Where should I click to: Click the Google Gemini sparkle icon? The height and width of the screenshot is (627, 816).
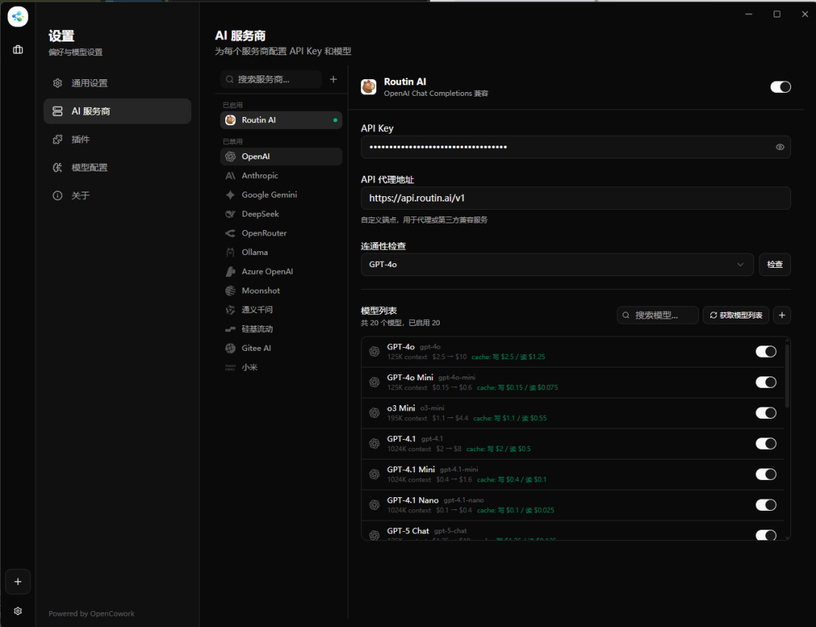(230, 195)
